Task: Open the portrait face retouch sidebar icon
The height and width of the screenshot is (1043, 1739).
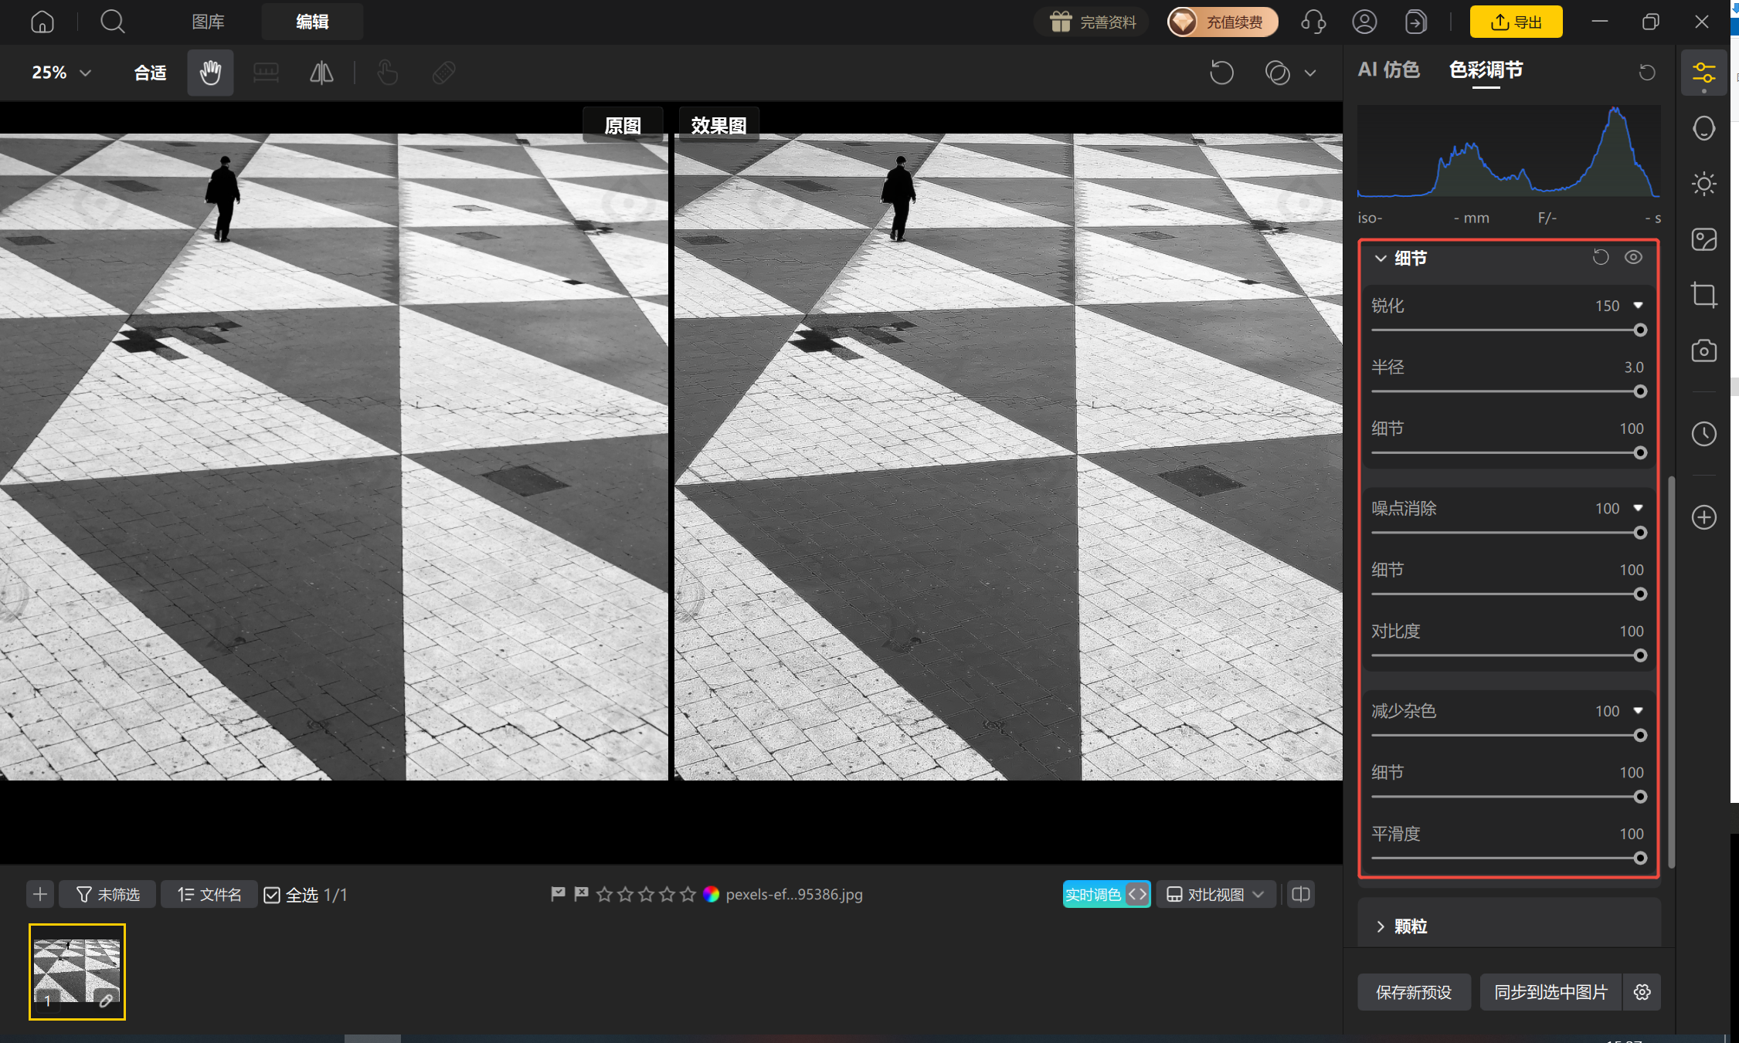Action: 1703,128
